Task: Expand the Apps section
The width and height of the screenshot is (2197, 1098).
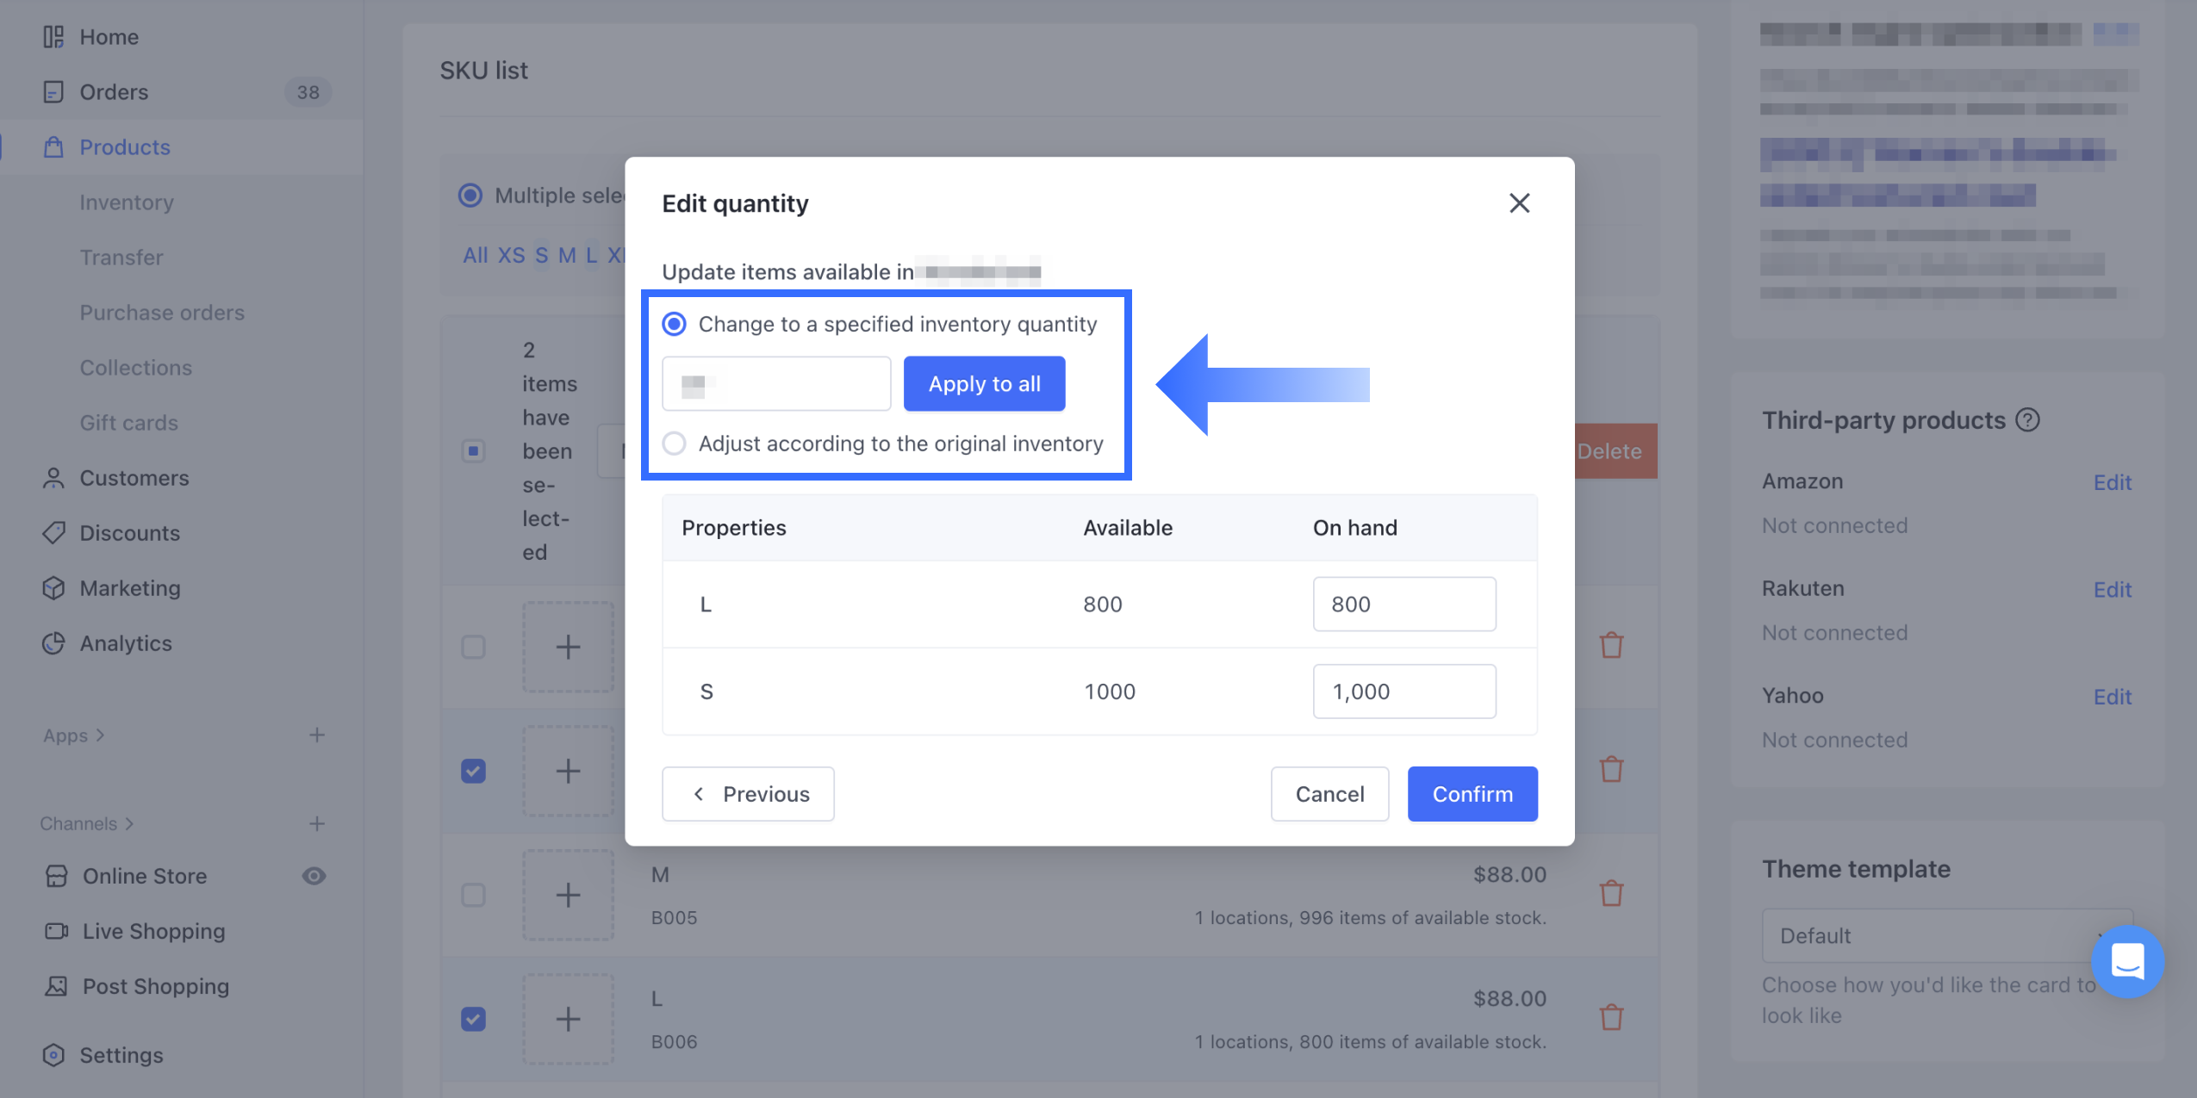Action: (x=74, y=735)
